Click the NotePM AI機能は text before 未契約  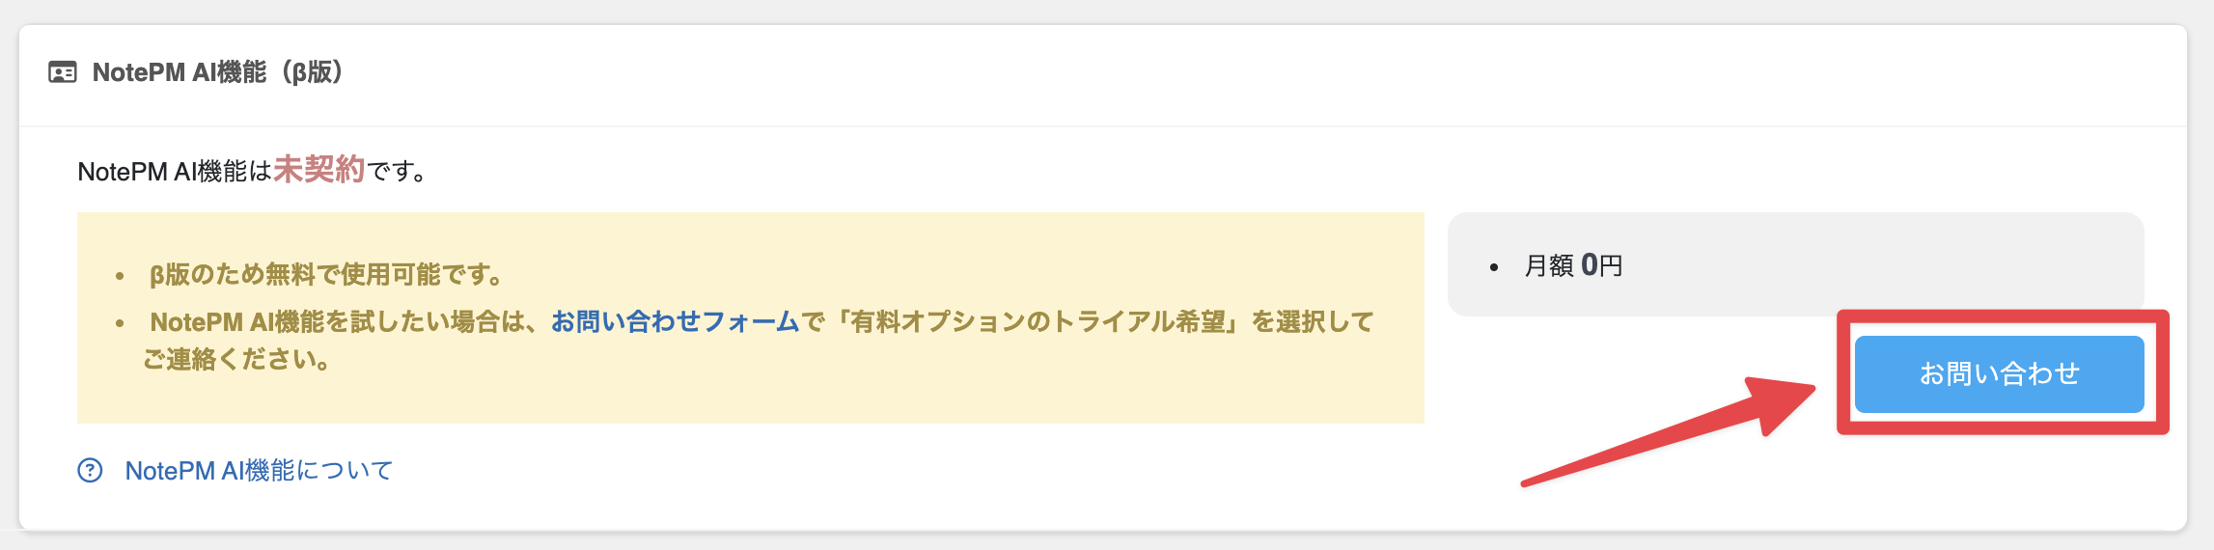pos(175,172)
